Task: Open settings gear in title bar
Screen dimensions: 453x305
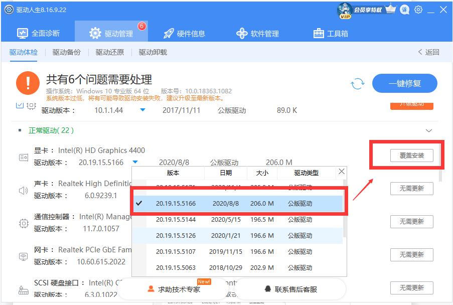Action: point(418,10)
